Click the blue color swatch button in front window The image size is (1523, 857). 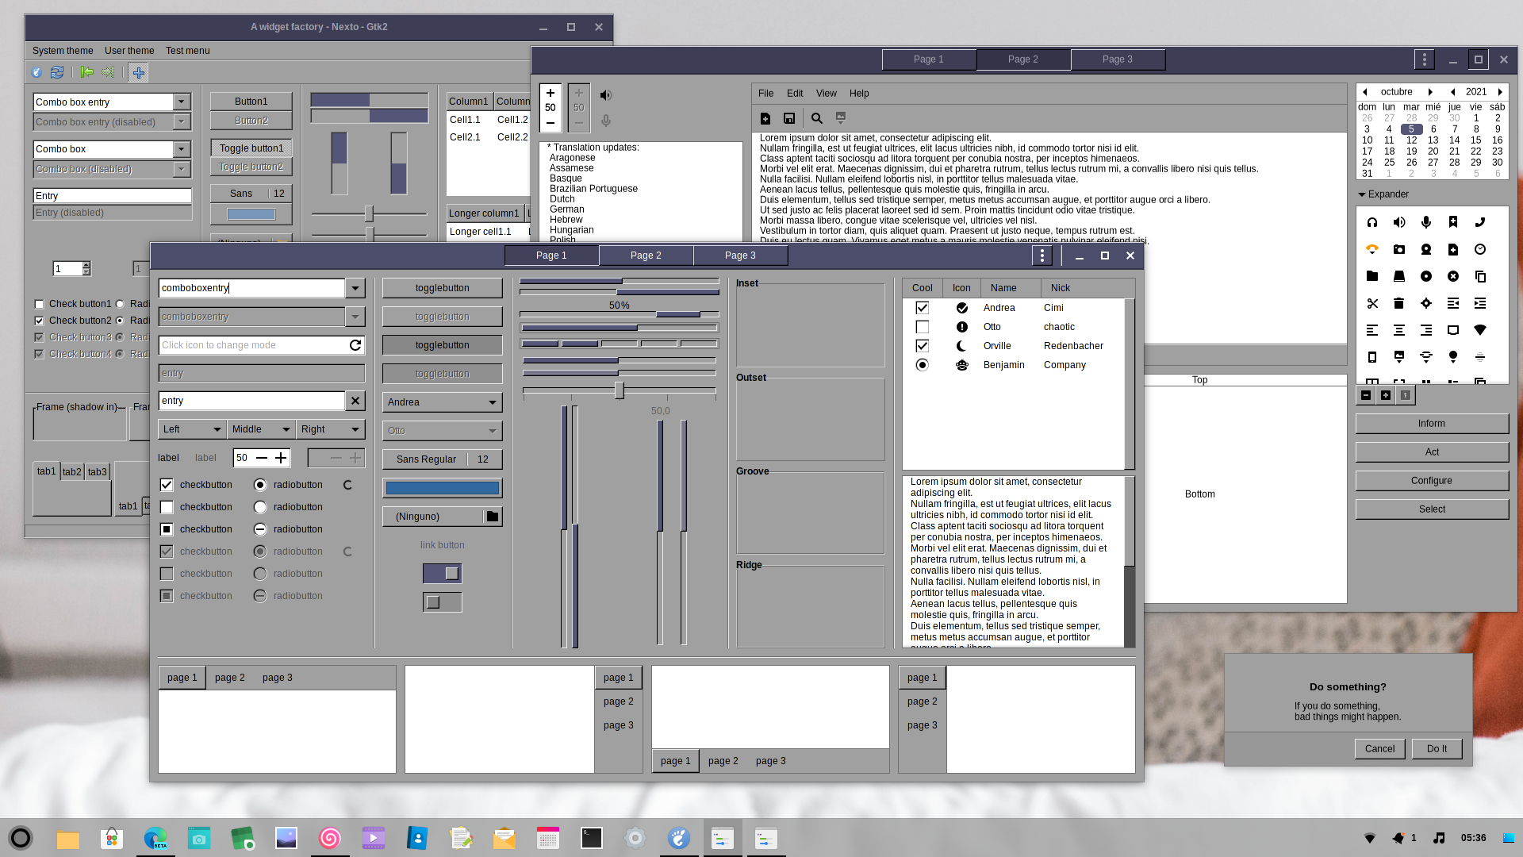[443, 488]
